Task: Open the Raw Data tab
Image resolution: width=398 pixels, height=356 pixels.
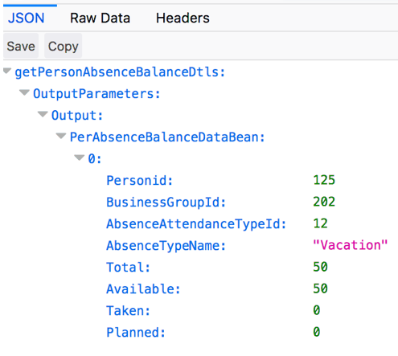Action: [100, 18]
